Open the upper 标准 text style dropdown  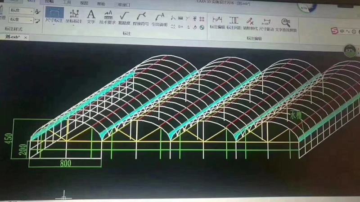point(22,10)
